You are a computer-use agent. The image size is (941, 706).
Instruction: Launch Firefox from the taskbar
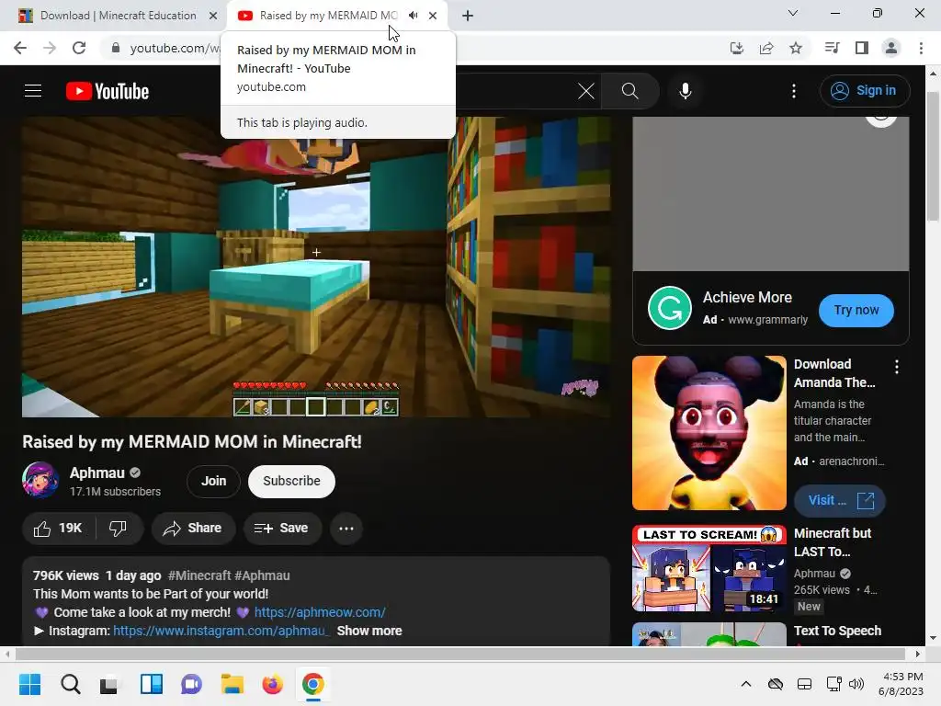(272, 684)
